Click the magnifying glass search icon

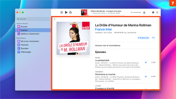[x=18, y=19]
